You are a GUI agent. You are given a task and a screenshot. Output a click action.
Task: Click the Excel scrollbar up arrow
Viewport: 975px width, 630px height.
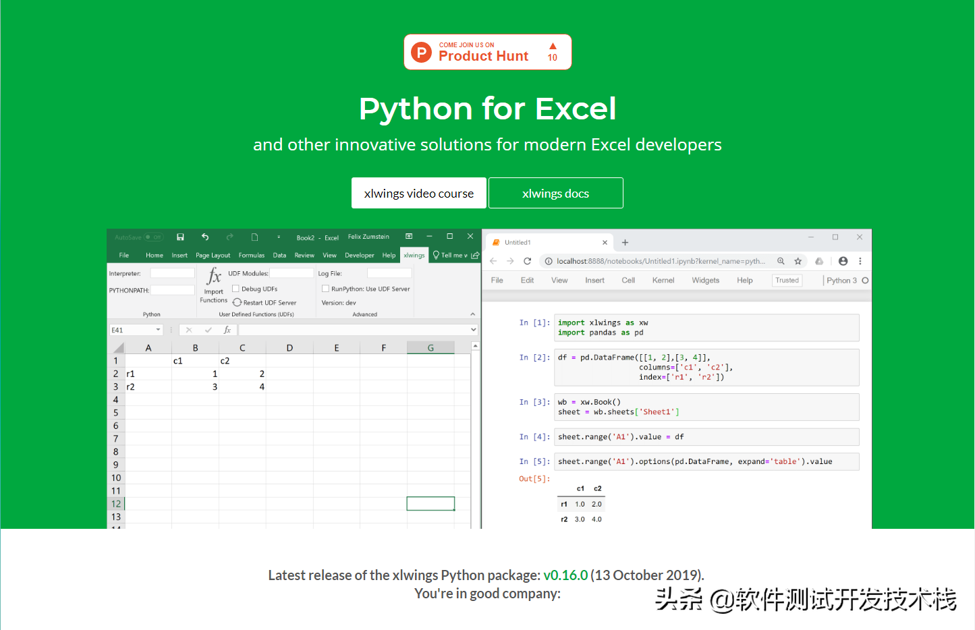click(x=476, y=345)
